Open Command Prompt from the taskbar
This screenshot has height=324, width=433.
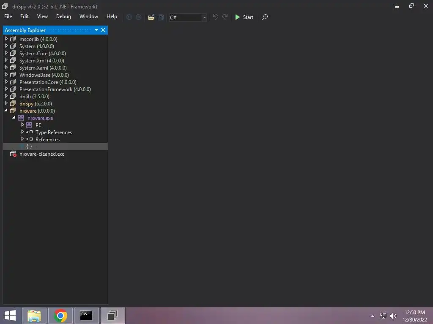pos(86,316)
